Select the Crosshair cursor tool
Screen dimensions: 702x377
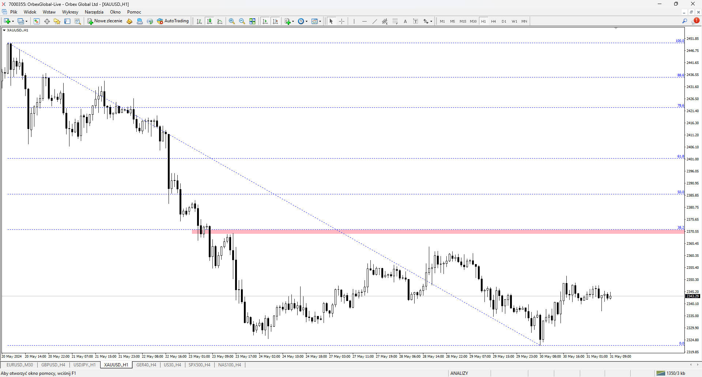(341, 21)
